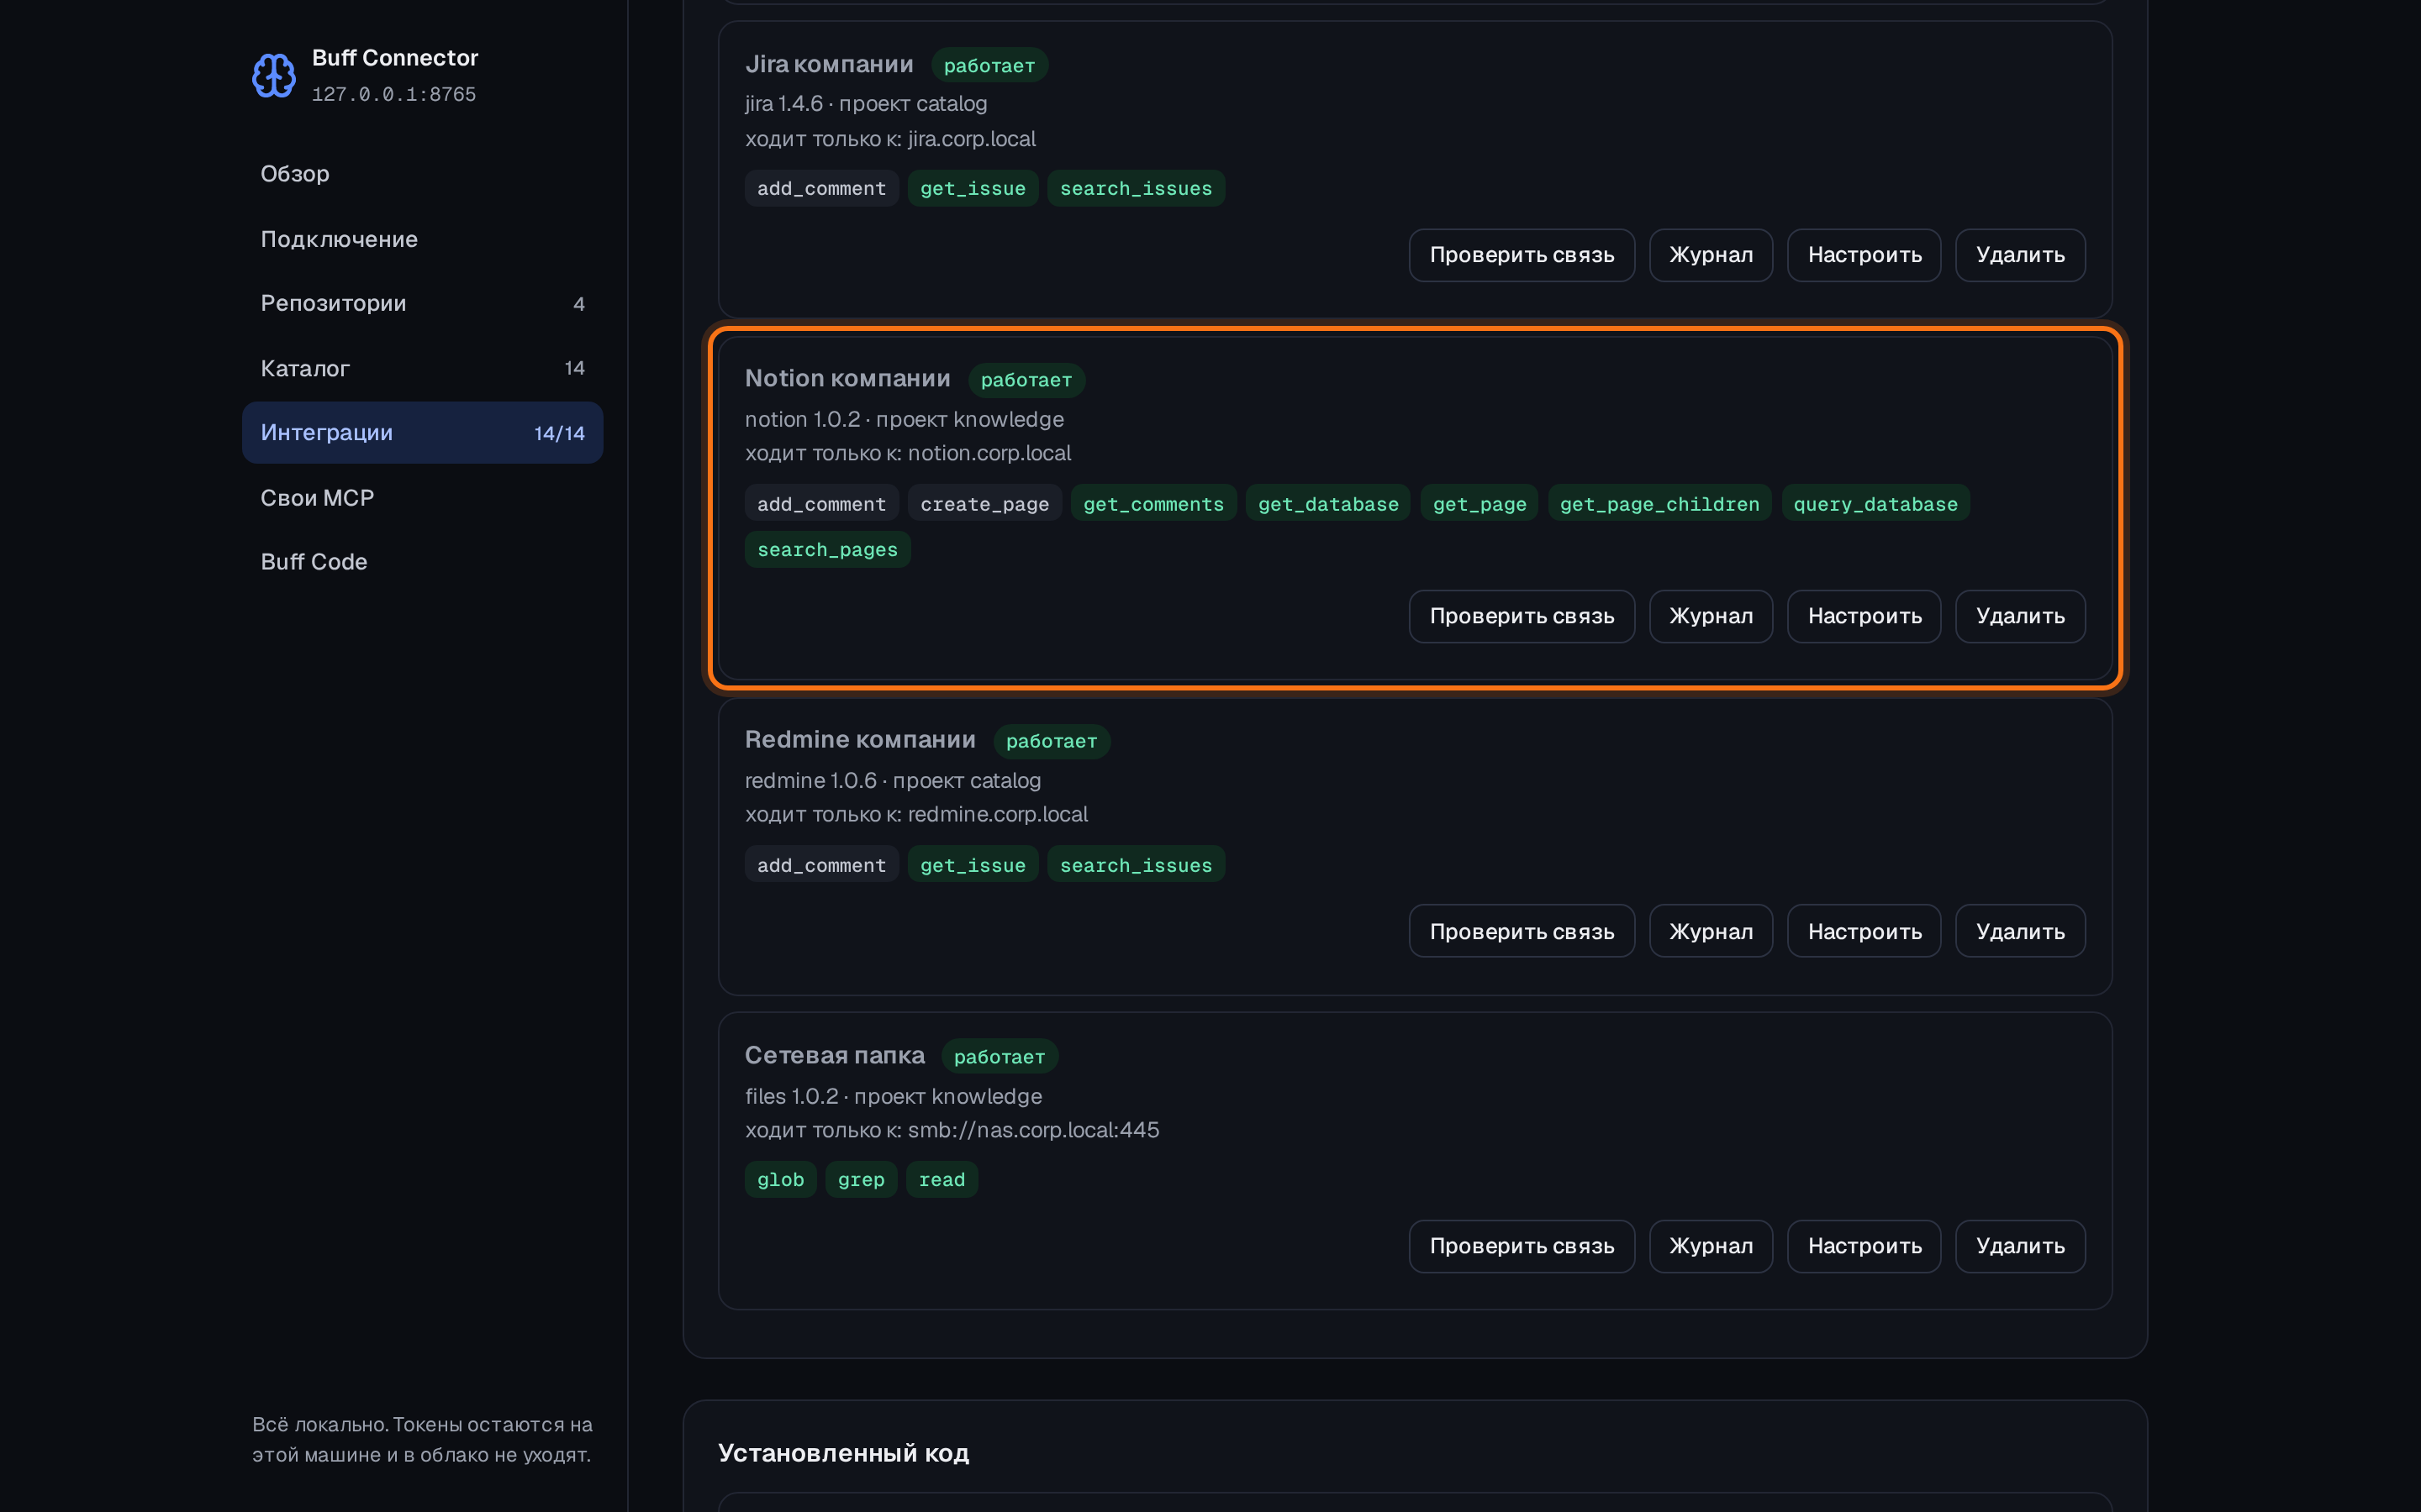2421x1512 pixels.
Task: Click Удалить on Notion компании card
Action: [2020, 616]
